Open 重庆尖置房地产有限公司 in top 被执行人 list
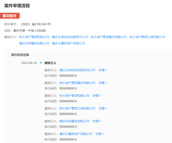172x143 pixels. (68, 43)
